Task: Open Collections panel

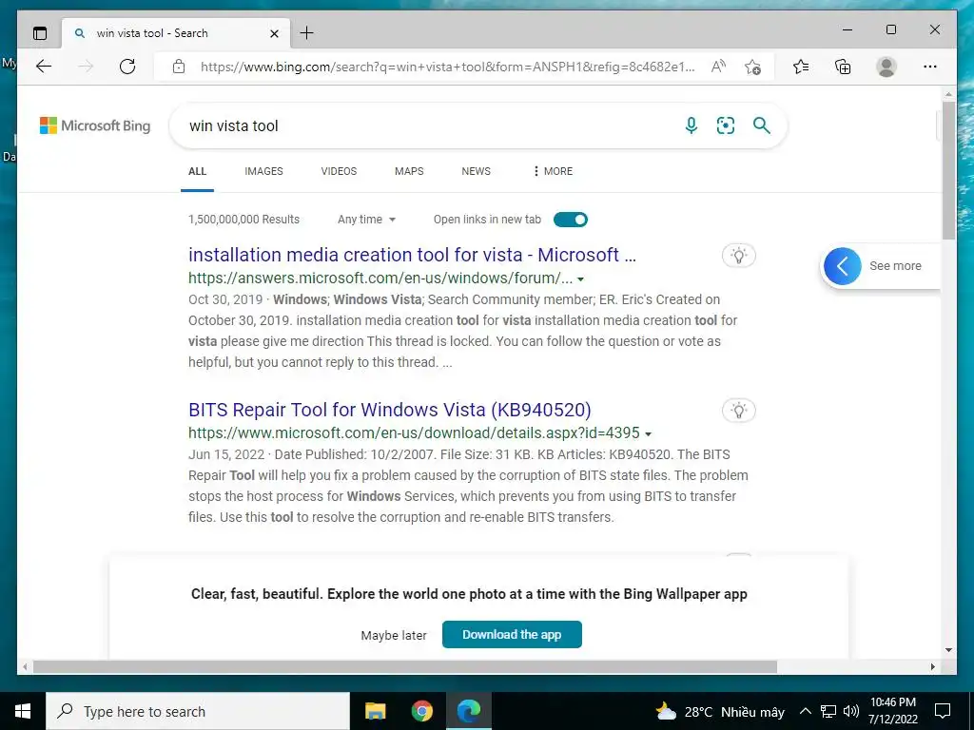Action: click(843, 67)
